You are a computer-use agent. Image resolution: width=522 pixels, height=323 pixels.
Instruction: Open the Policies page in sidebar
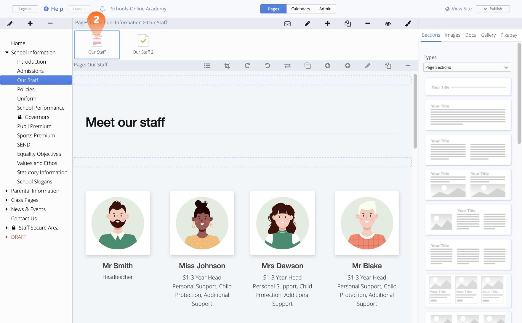coord(26,89)
